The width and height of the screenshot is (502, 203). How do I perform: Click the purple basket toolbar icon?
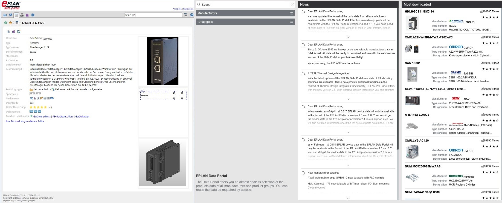click(27, 15)
